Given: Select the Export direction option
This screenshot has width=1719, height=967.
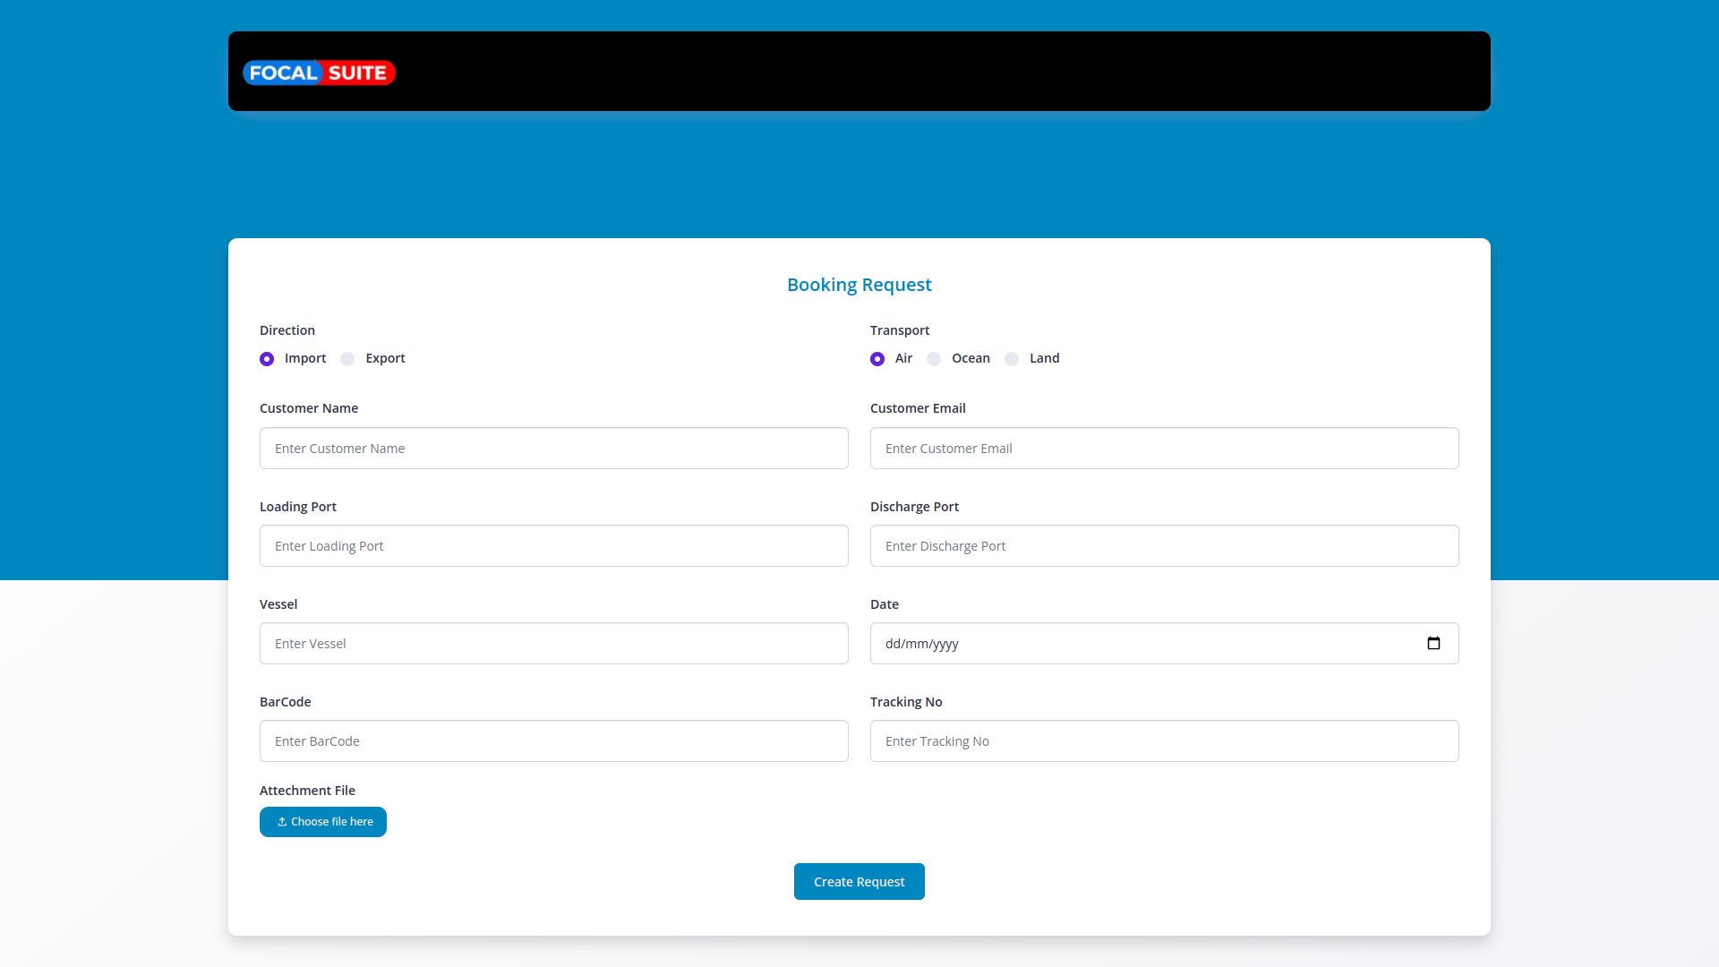Looking at the screenshot, I should [347, 359].
